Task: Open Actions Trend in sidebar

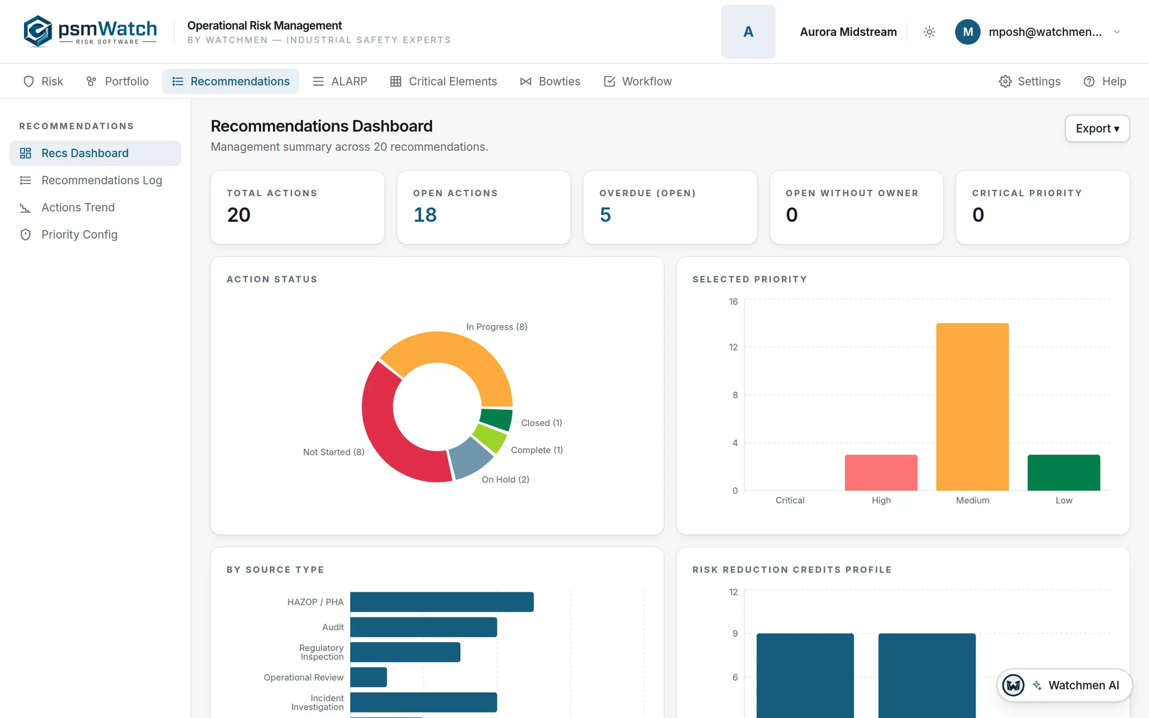Action: 95,208
